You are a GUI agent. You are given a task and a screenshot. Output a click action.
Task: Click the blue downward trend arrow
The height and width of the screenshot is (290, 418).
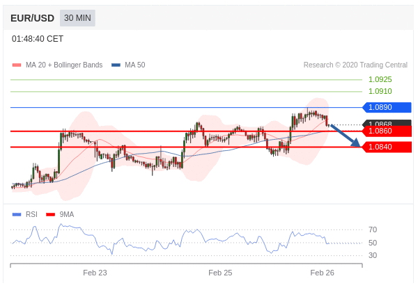pyautogui.click(x=346, y=136)
